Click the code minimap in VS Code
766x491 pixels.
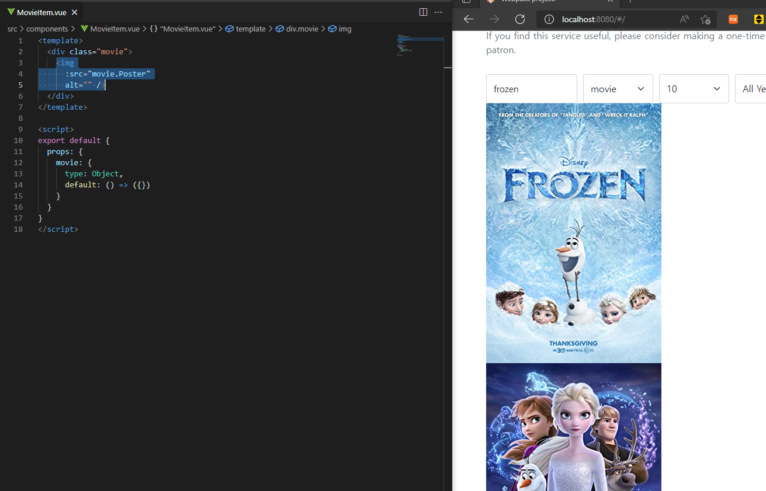pos(420,47)
